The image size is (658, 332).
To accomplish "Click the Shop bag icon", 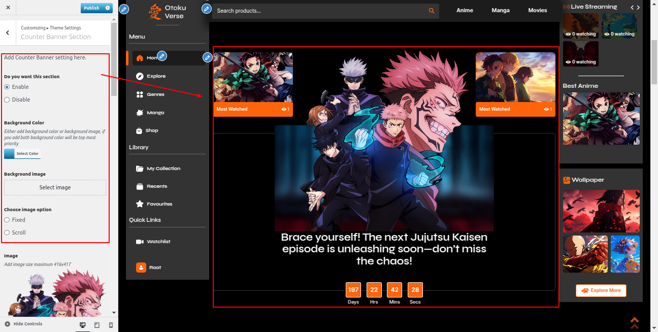I will (x=140, y=130).
